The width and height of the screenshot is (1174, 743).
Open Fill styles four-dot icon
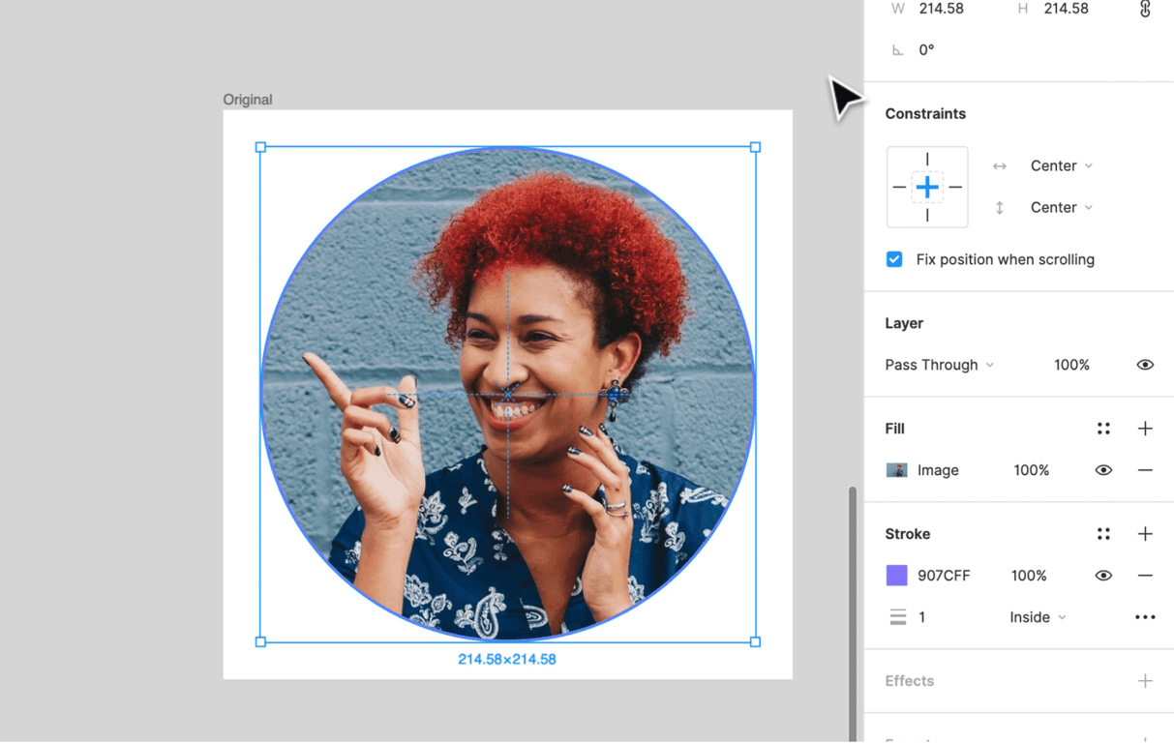[1103, 429]
